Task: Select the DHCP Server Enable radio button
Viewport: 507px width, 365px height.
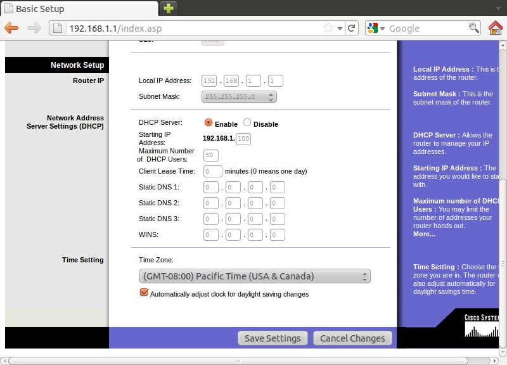Action: click(x=208, y=123)
